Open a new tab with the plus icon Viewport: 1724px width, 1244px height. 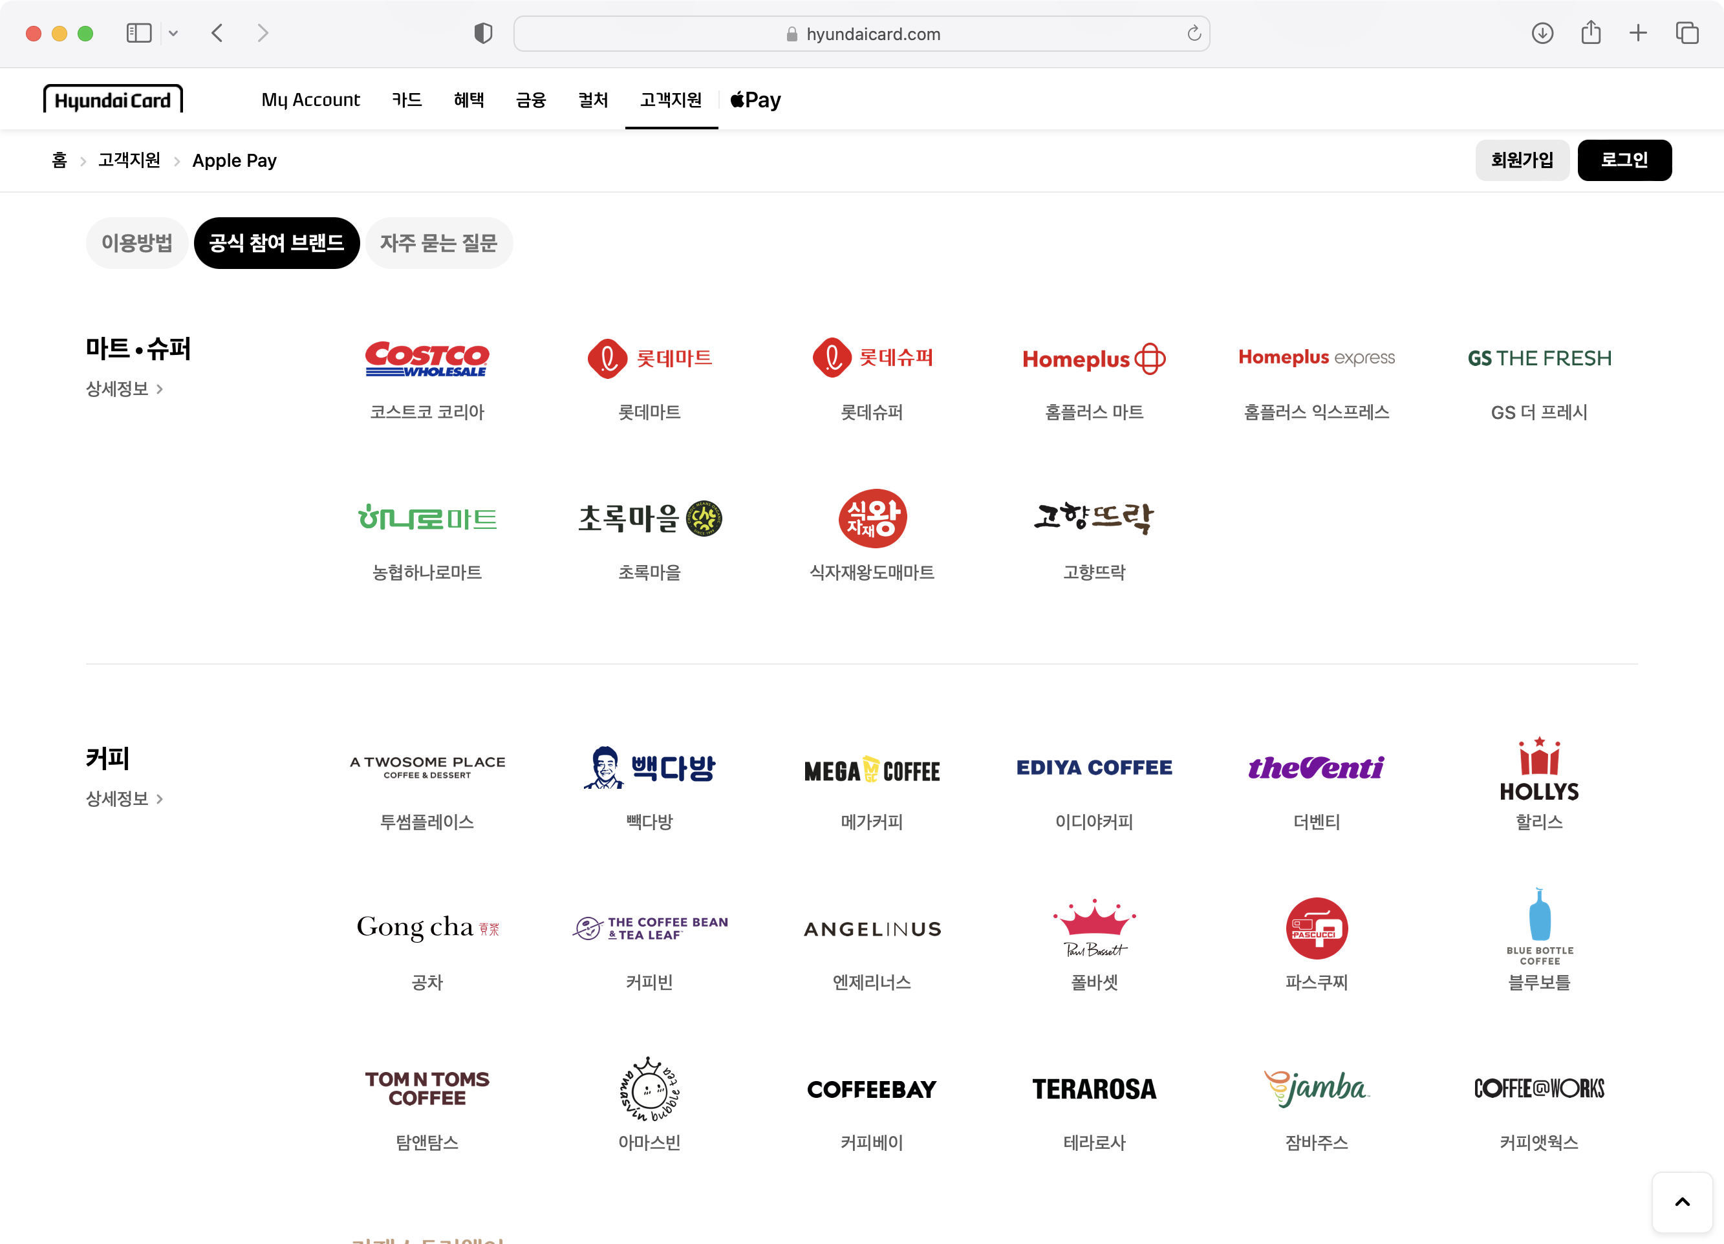coord(1638,34)
